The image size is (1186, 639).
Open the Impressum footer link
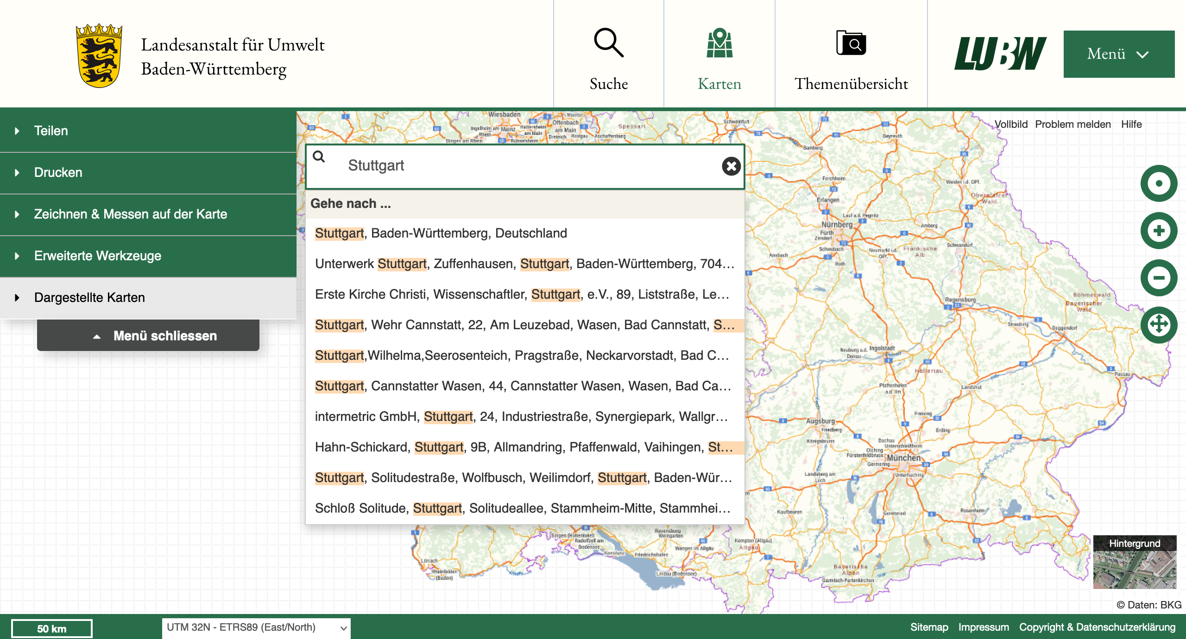[983, 627]
